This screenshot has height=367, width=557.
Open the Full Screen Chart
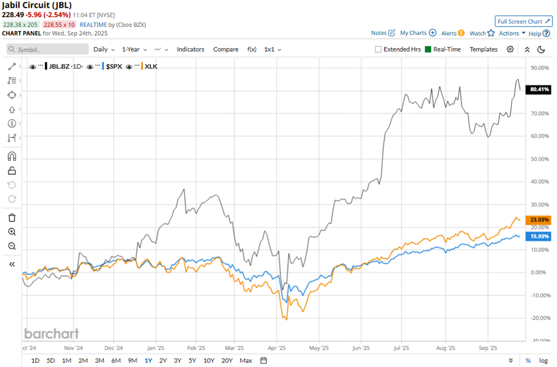(x=524, y=21)
